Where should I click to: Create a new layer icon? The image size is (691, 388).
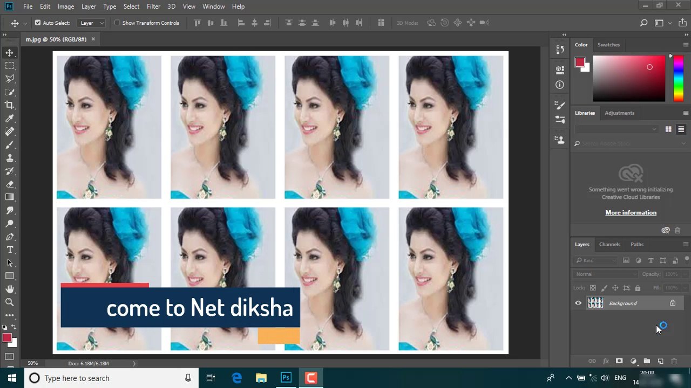(660, 361)
